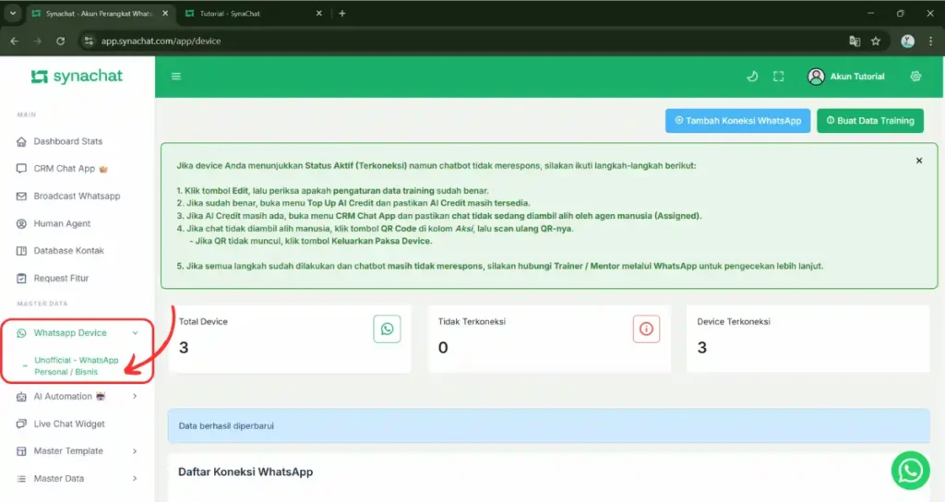This screenshot has height=502, width=945.
Task: Open Chrome three-dot menu
Action: pos(930,41)
